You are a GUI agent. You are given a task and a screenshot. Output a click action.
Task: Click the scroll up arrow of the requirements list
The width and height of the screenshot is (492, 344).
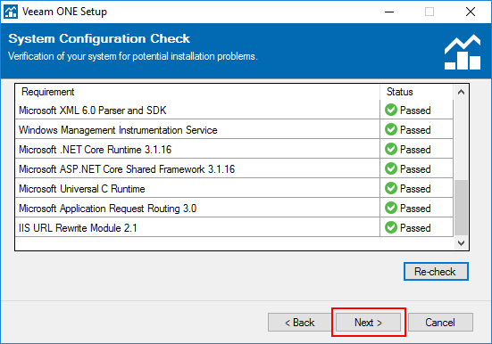[x=461, y=92]
